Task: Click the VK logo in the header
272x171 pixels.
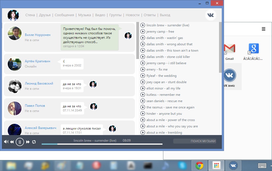Action: click(x=210, y=15)
